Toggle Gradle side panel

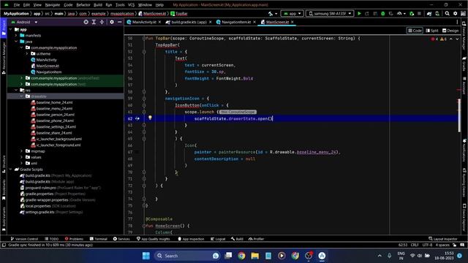pos(464,64)
